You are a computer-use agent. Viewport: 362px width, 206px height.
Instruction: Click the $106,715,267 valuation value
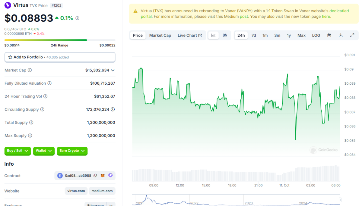(x=103, y=83)
